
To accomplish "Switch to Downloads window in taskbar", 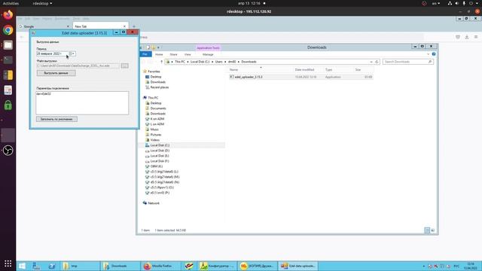I will point(120,266).
